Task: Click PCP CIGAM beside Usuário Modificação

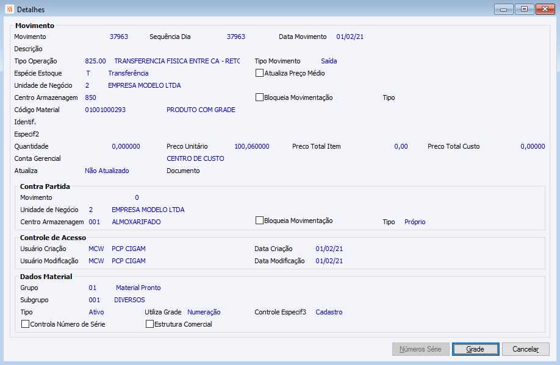Action: tap(129, 261)
